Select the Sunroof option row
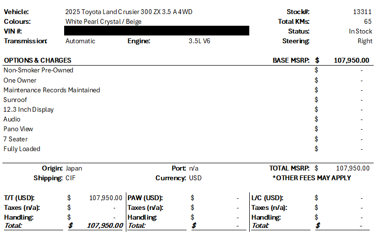379x240 pixels. 15,100
